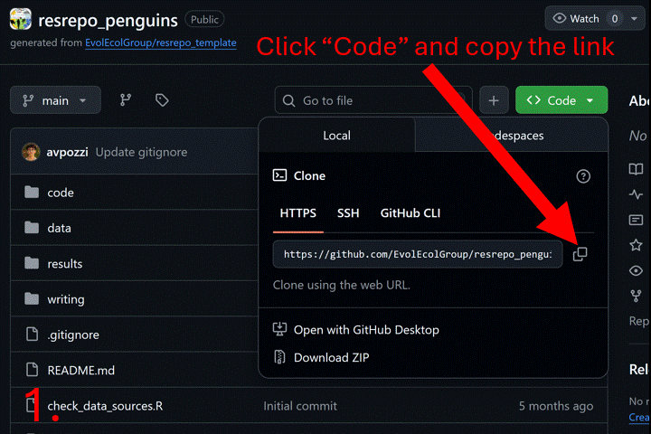Click the Activity pulse icon in sidebar
651x434 pixels.
coord(636,194)
